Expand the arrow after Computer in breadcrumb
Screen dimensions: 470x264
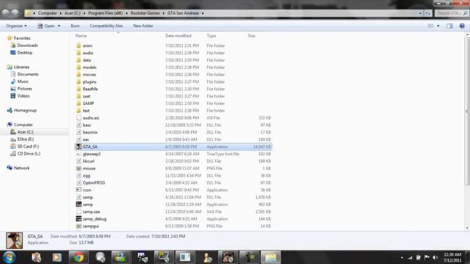pos(60,13)
